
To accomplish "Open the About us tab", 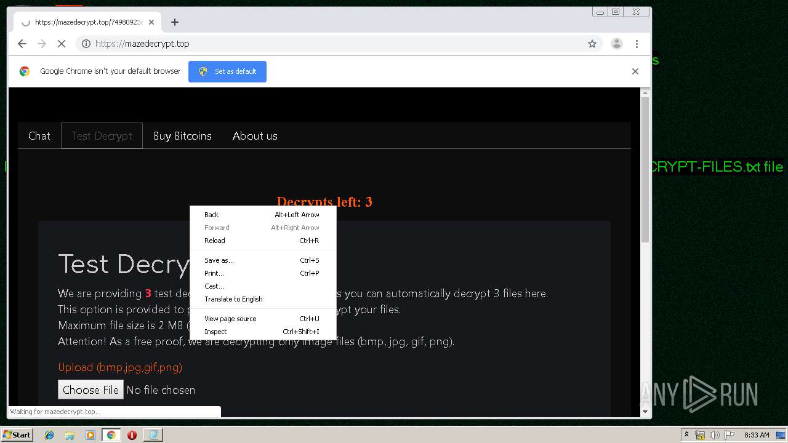I will pos(255,136).
